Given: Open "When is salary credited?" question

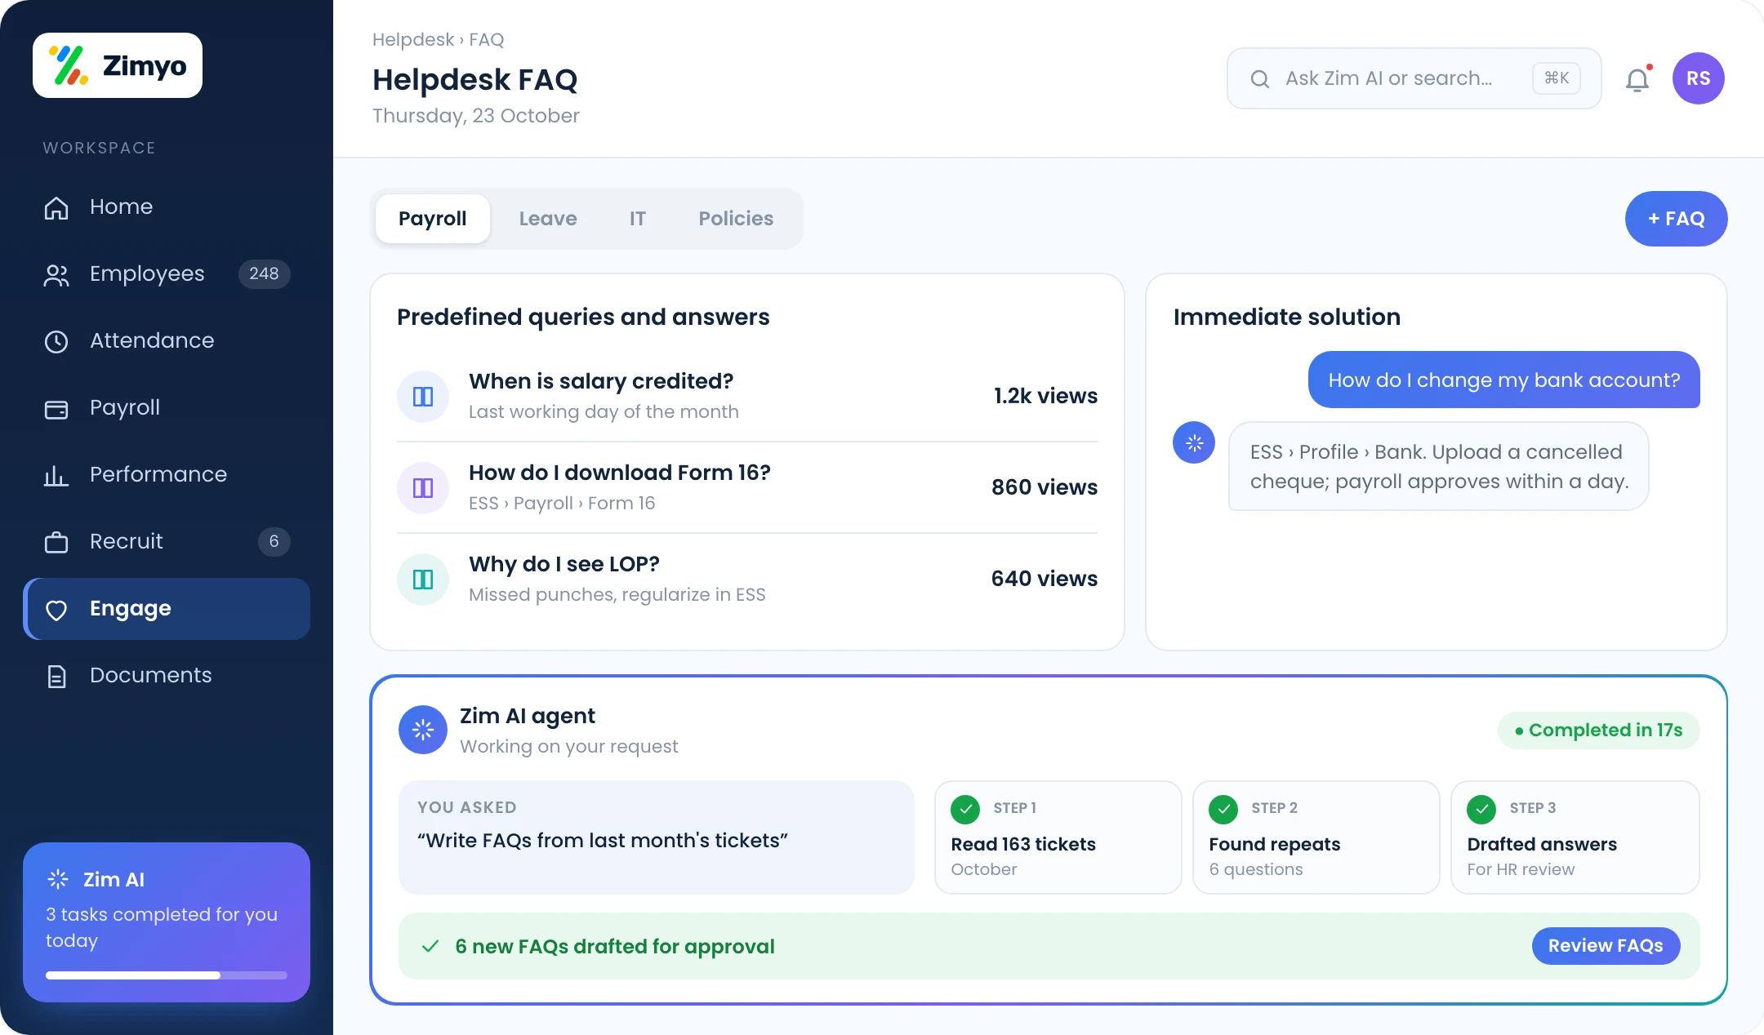Looking at the screenshot, I should (601, 381).
